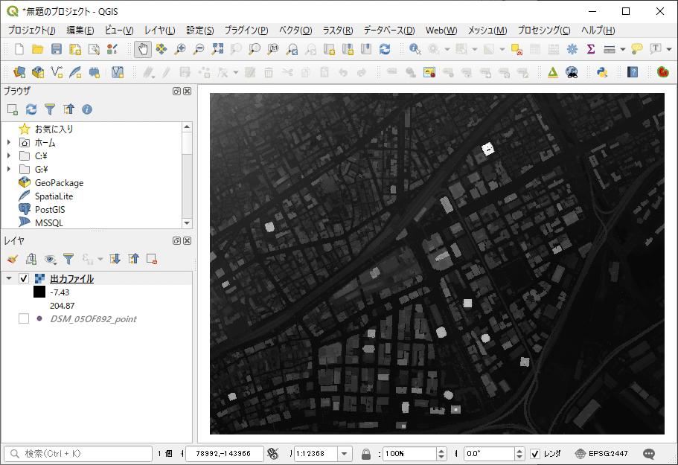The width and height of the screenshot is (678, 465).
Task: Select the Pan Map hand tool
Action: 142,49
